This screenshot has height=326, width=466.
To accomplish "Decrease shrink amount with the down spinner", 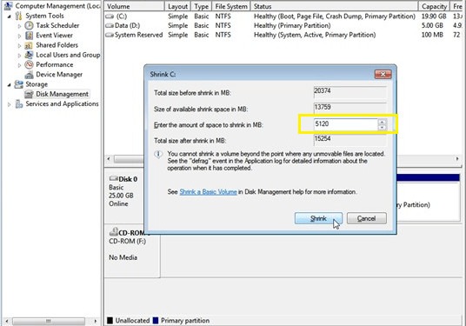I will [383, 127].
